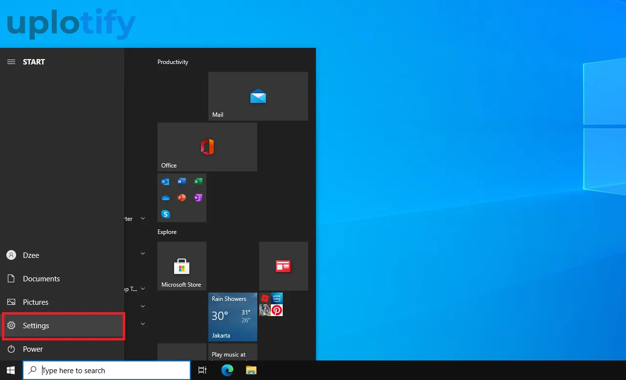Select the Productivity group header
Screen dimensions: 626x380
173,62
